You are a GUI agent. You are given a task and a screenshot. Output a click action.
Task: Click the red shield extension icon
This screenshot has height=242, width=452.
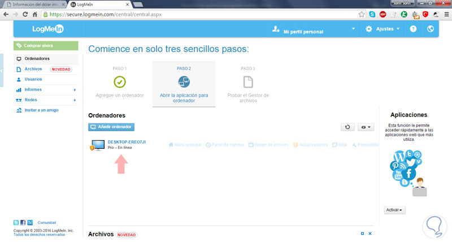[x=425, y=14]
